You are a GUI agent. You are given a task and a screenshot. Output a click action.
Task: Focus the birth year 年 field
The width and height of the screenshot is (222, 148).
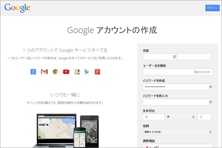[154, 117]
